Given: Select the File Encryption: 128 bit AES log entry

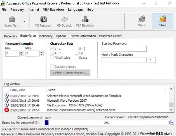Looking at the screenshot, I should [74, 105].
